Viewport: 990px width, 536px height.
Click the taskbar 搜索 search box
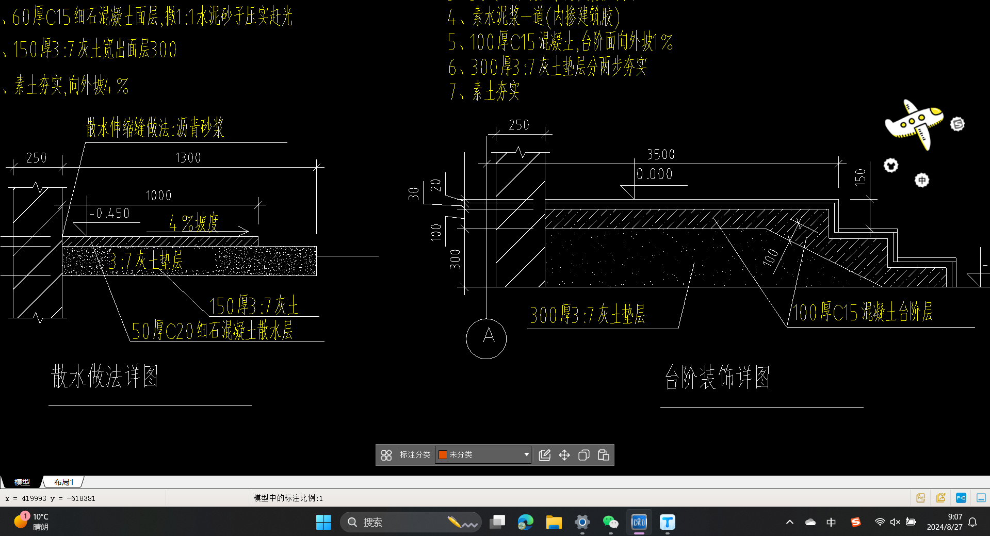point(411,522)
